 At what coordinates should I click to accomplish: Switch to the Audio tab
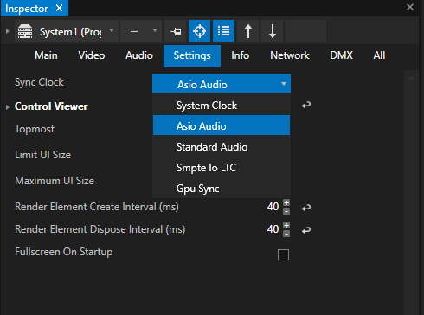[139, 55]
